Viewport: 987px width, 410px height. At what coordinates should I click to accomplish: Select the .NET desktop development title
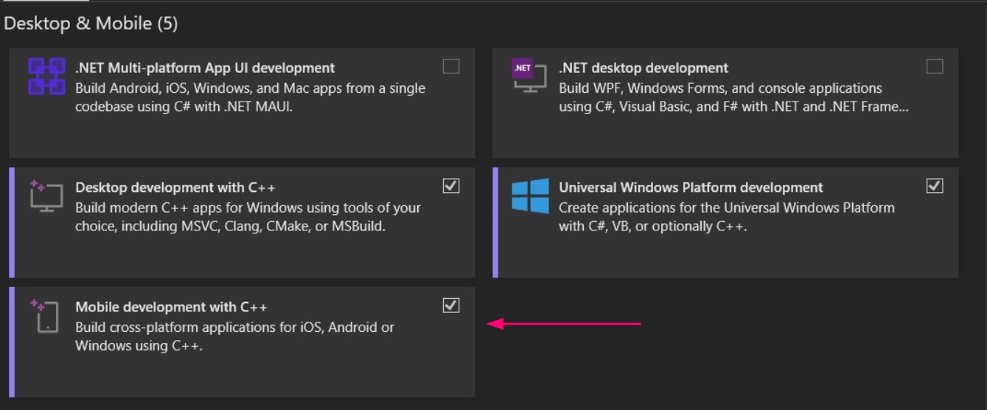(644, 68)
